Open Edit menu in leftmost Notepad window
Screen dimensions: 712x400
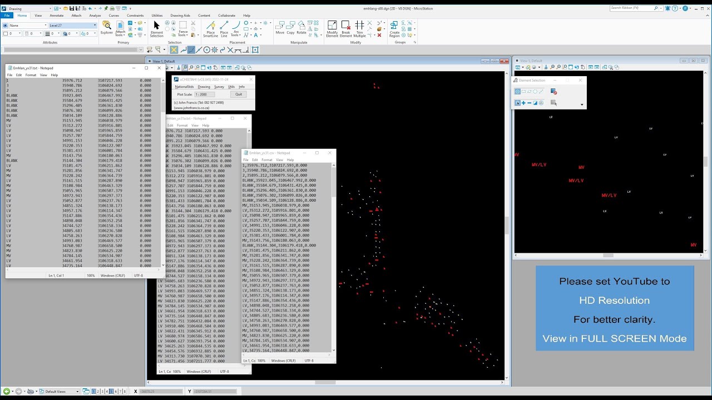(x=19, y=75)
